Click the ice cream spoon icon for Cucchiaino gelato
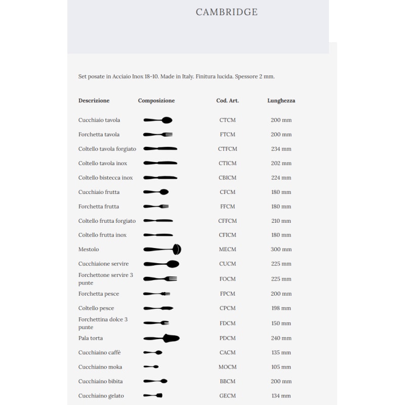 tap(153, 395)
